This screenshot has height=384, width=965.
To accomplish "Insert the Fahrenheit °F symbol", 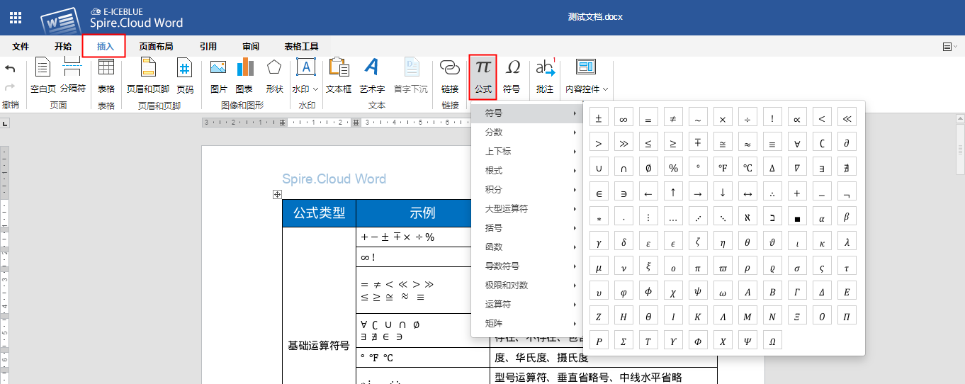I will point(723,168).
